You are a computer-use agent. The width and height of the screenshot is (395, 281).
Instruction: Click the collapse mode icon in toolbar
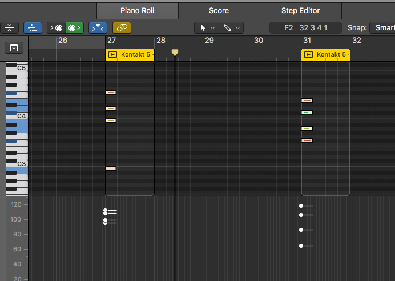9,28
